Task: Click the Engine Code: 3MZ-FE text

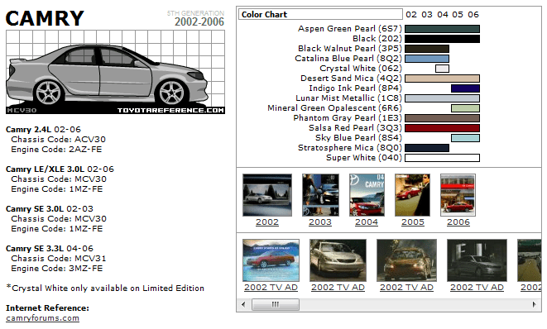Action: (57, 269)
